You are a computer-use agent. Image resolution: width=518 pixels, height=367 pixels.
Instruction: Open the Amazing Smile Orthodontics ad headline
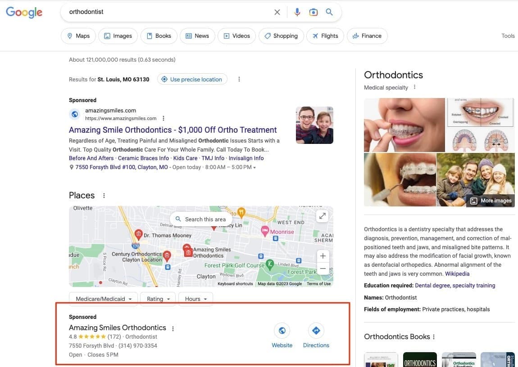[x=173, y=130]
